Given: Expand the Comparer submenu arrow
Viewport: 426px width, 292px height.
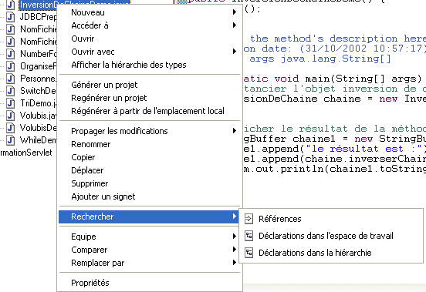Looking at the screenshot, I should 235,250.
